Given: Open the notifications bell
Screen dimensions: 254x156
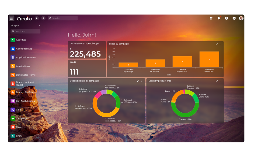Looking at the screenshot, I should [219, 18].
